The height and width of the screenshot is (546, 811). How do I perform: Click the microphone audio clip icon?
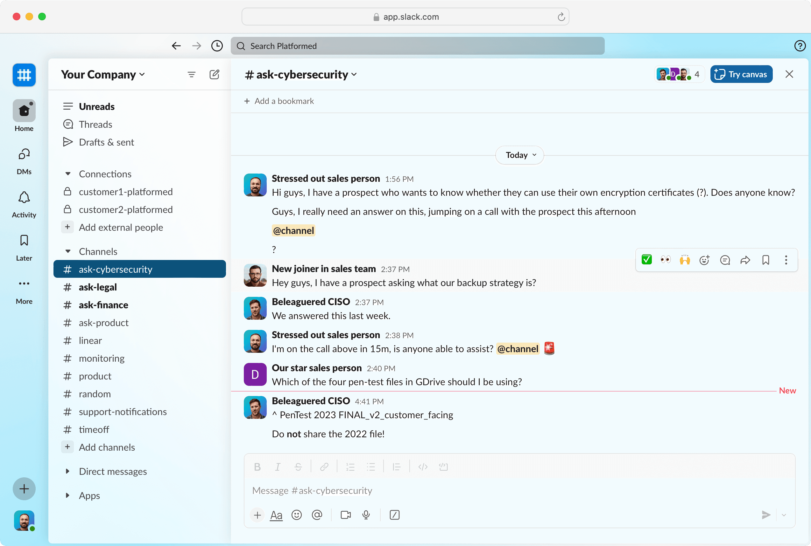[366, 515]
